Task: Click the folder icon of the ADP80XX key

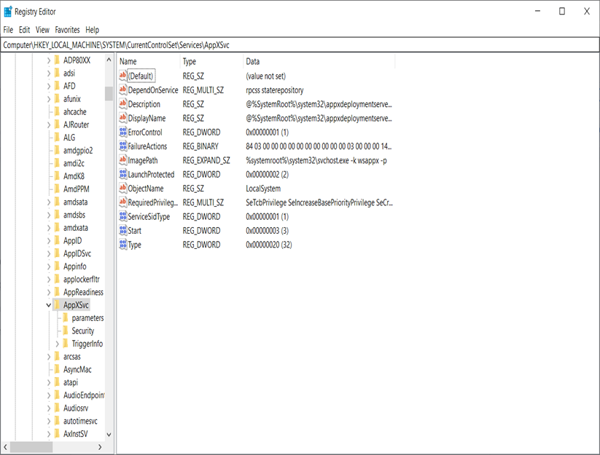Action: point(58,60)
